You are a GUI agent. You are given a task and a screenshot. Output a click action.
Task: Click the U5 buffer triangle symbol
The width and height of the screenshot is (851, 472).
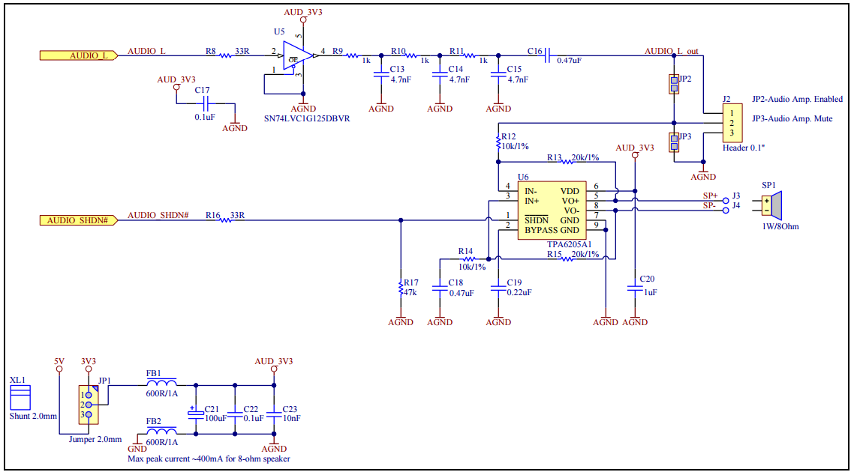[x=297, y=55]
